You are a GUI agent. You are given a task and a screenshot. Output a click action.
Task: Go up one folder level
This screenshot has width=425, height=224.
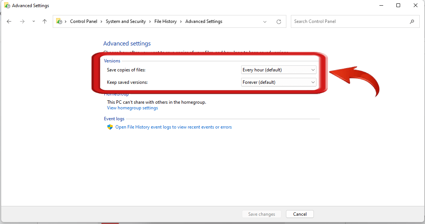(44, 21)
